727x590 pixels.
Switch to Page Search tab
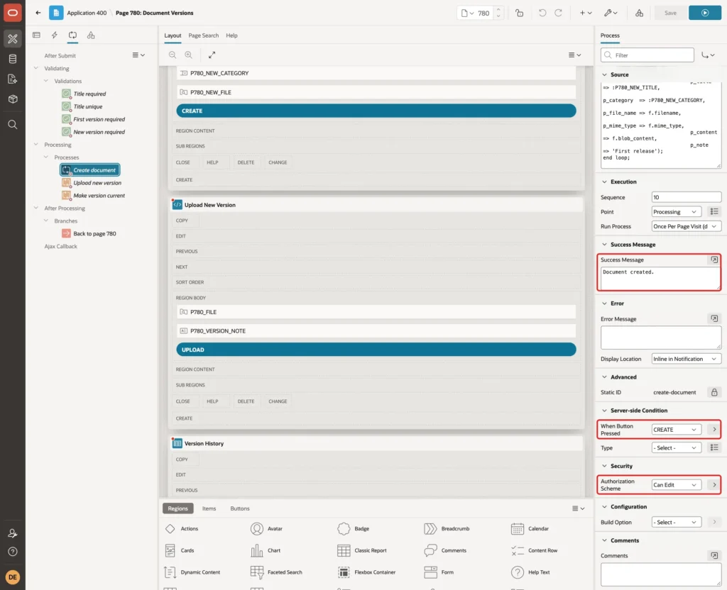coord(203,35)
